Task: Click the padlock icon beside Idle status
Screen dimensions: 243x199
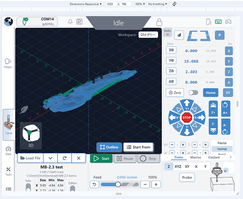Action: click(x=159, y=22)
